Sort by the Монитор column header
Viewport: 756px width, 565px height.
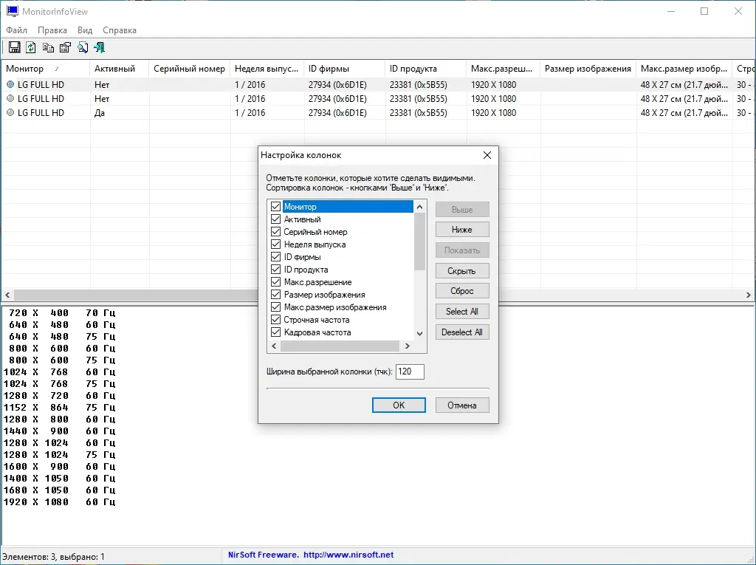tap(45, 69)
